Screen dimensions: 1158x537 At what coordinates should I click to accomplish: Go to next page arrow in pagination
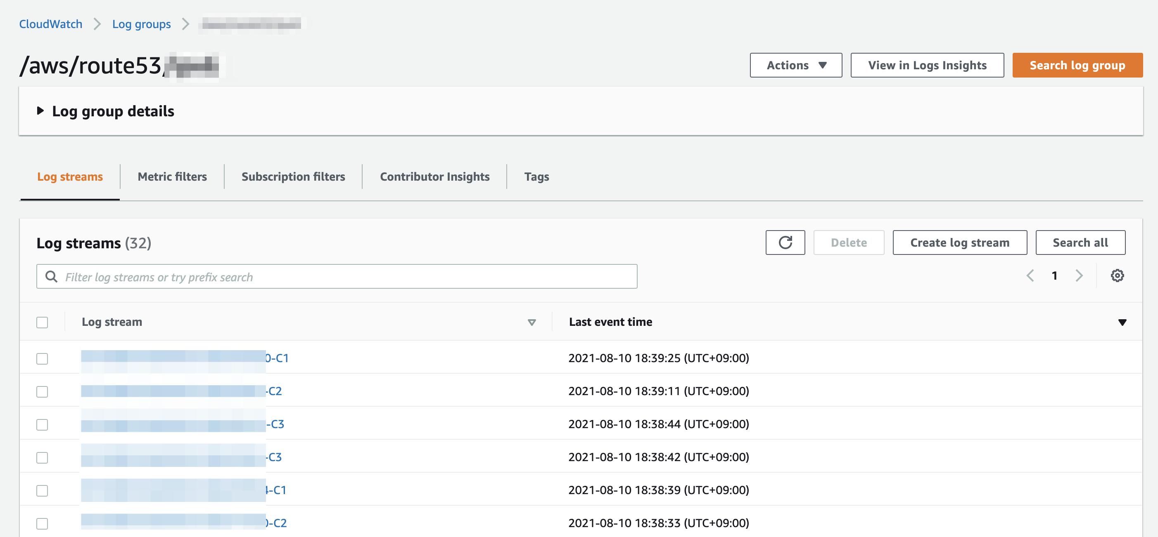(1079, 275)
